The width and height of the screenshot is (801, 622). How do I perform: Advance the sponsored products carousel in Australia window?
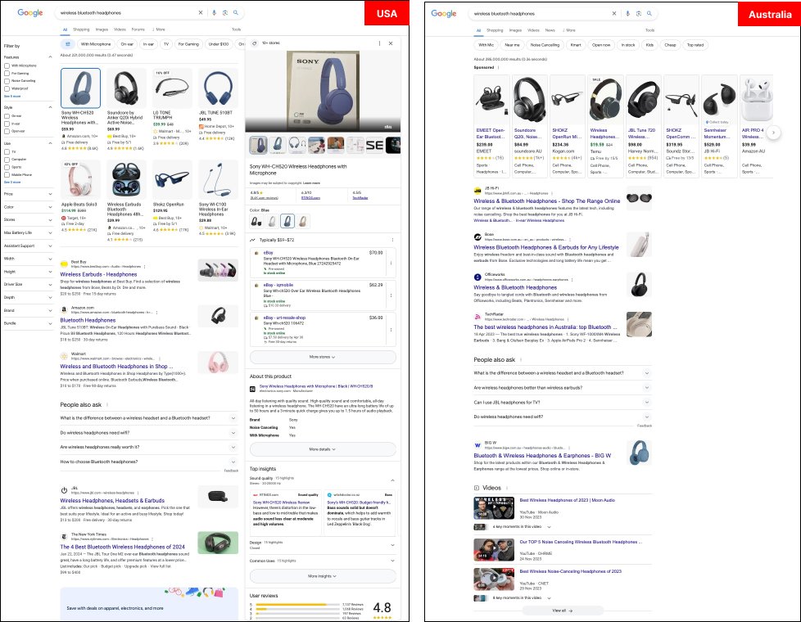click(773, 133)
